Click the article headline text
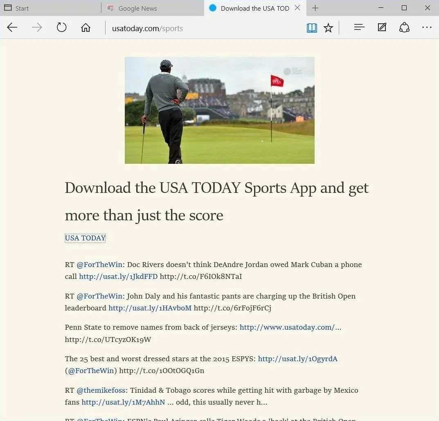 click(x=216, y=201)
